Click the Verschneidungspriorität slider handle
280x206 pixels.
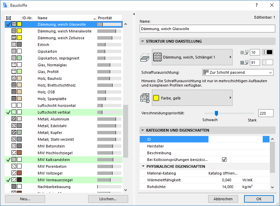[216, 113]
